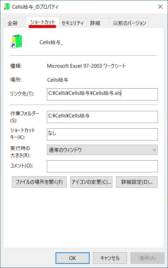This screenshot has width=168, height=268.
Task: Open アイコンの変更 dialog button
Action: 91,182
